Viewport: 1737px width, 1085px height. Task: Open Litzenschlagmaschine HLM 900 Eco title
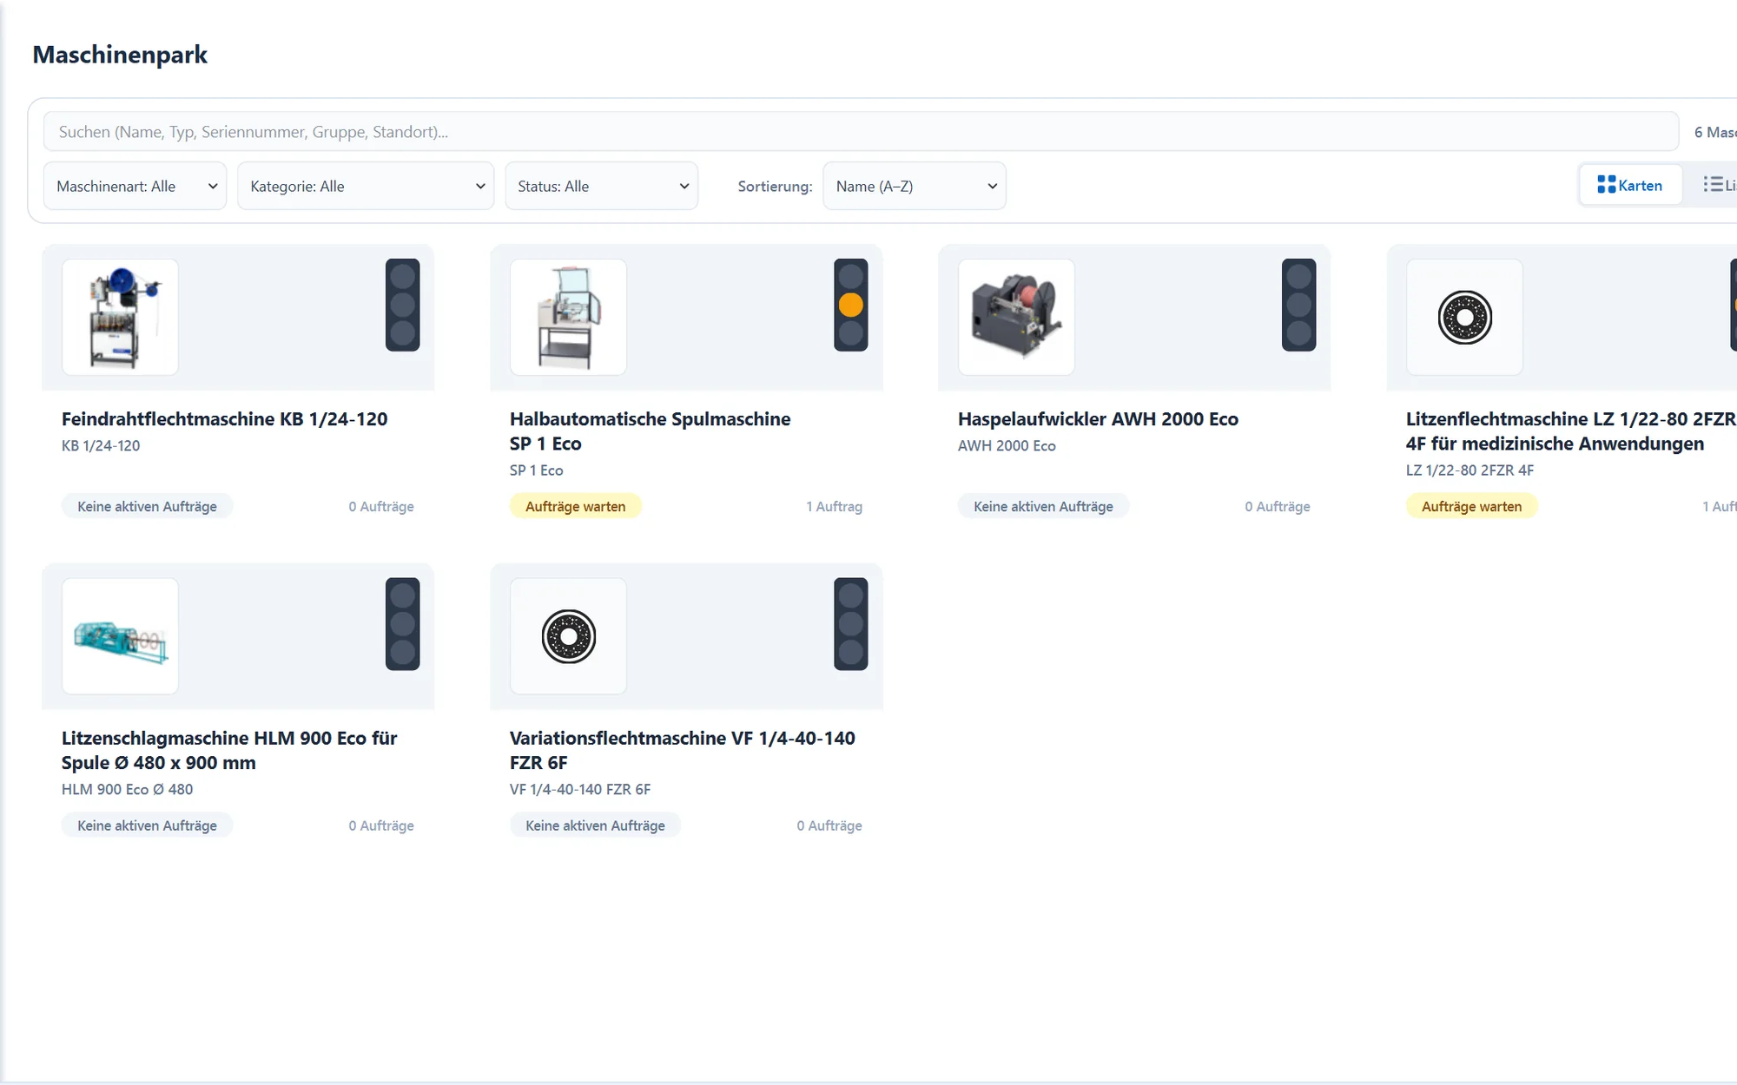[x=229, y=751]
